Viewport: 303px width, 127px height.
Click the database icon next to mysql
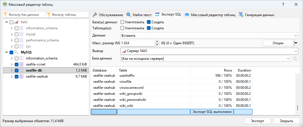21,34
